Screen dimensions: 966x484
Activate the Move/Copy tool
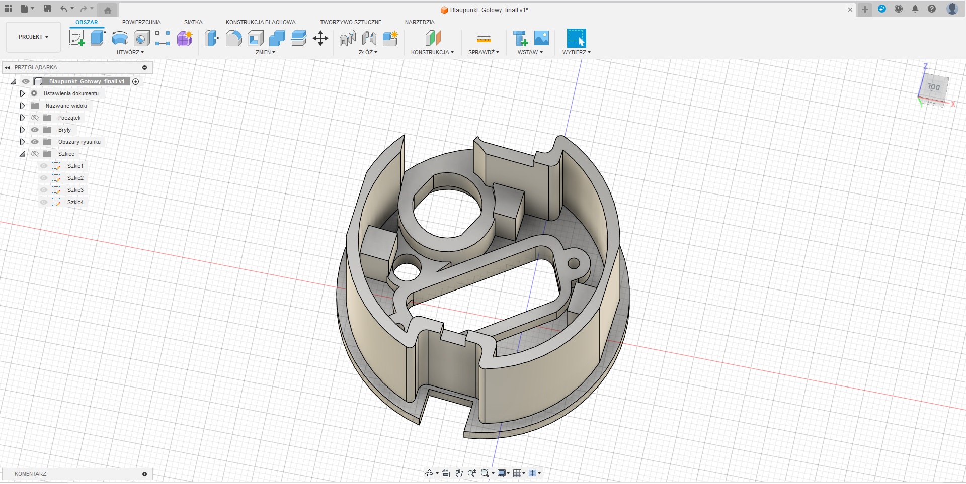(320, 38)
